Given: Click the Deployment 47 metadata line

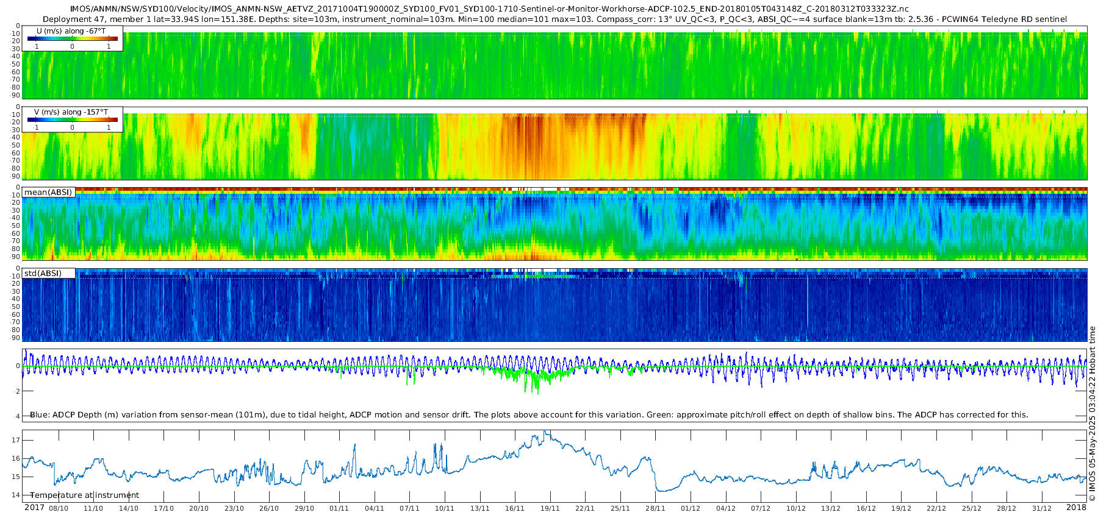Looking at the screenshot, I should click(554, 19).
